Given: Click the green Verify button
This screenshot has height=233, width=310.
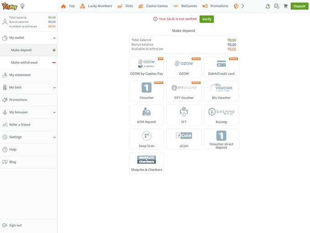Looking at the screenshot, I should (x=207, y=19).
